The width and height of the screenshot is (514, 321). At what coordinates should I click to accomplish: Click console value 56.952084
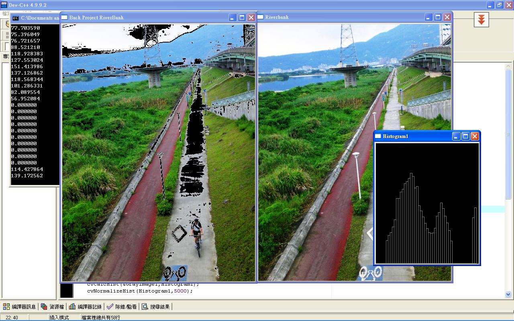click(26, 99)
